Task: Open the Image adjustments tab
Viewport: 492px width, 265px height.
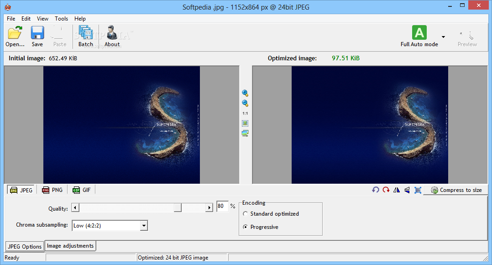Action: coord(70,246)
